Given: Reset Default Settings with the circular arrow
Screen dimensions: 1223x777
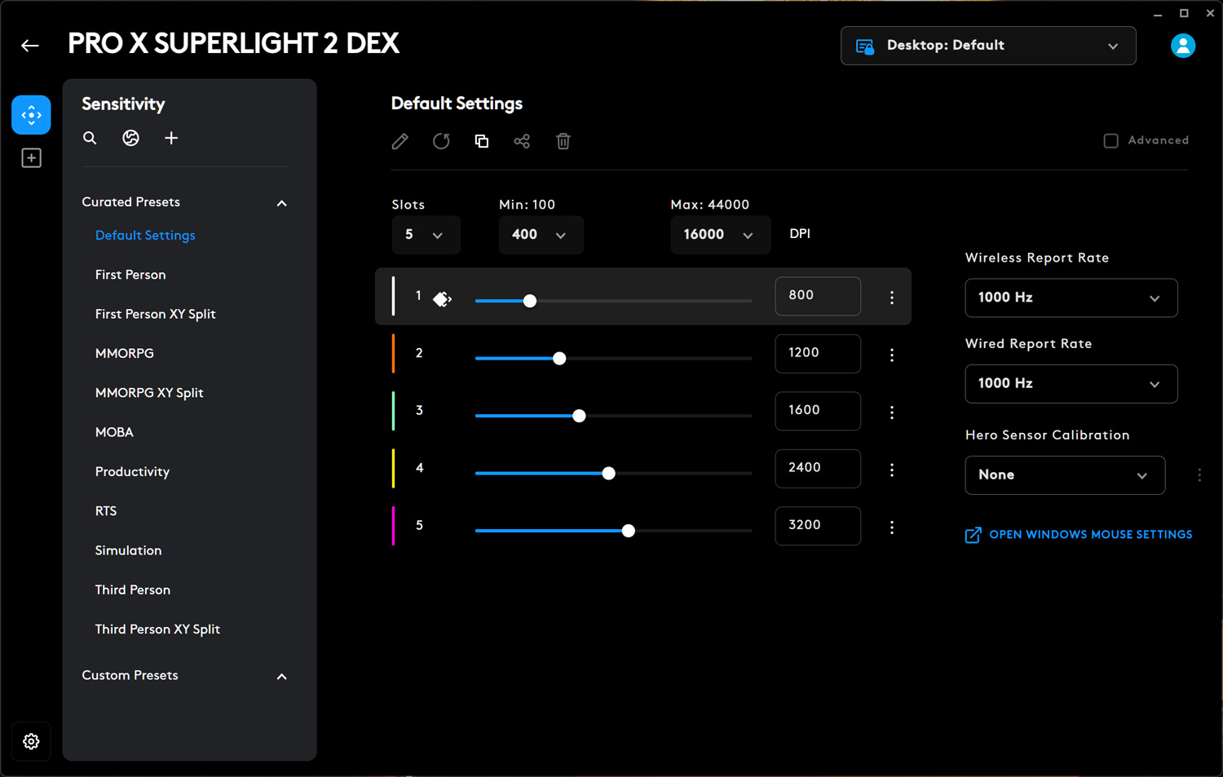Looking at the screenshot, I should click(x=441, y=141).
